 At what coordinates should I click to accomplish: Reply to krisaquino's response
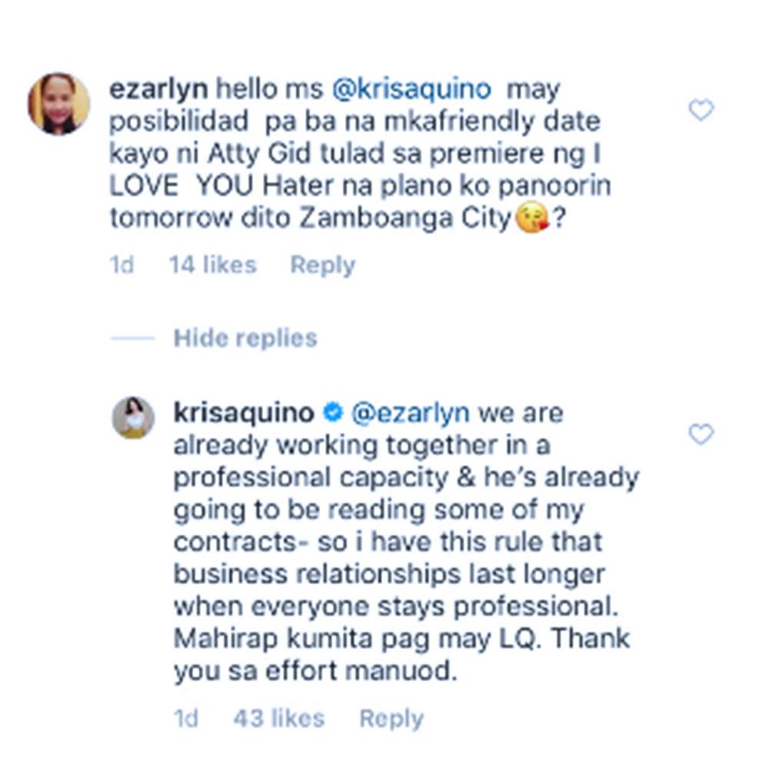pyautogui.click(x=391, y=719)
